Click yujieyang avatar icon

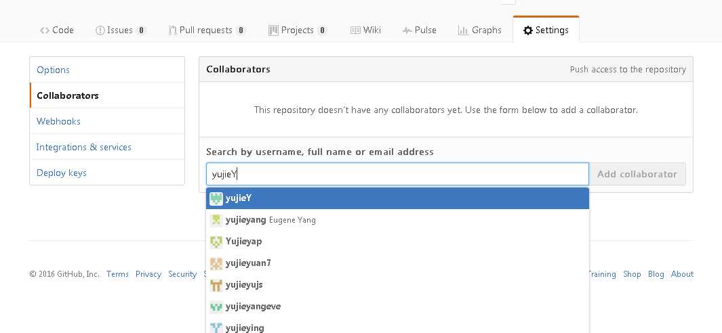point(216,220)
